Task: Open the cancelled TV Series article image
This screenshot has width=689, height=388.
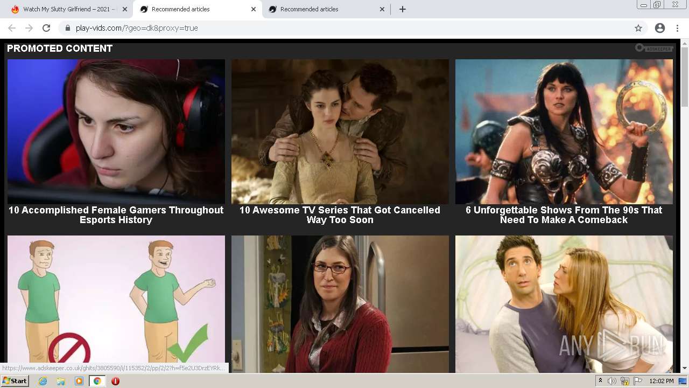Action: pyautogui.click(x=340, y=131)
